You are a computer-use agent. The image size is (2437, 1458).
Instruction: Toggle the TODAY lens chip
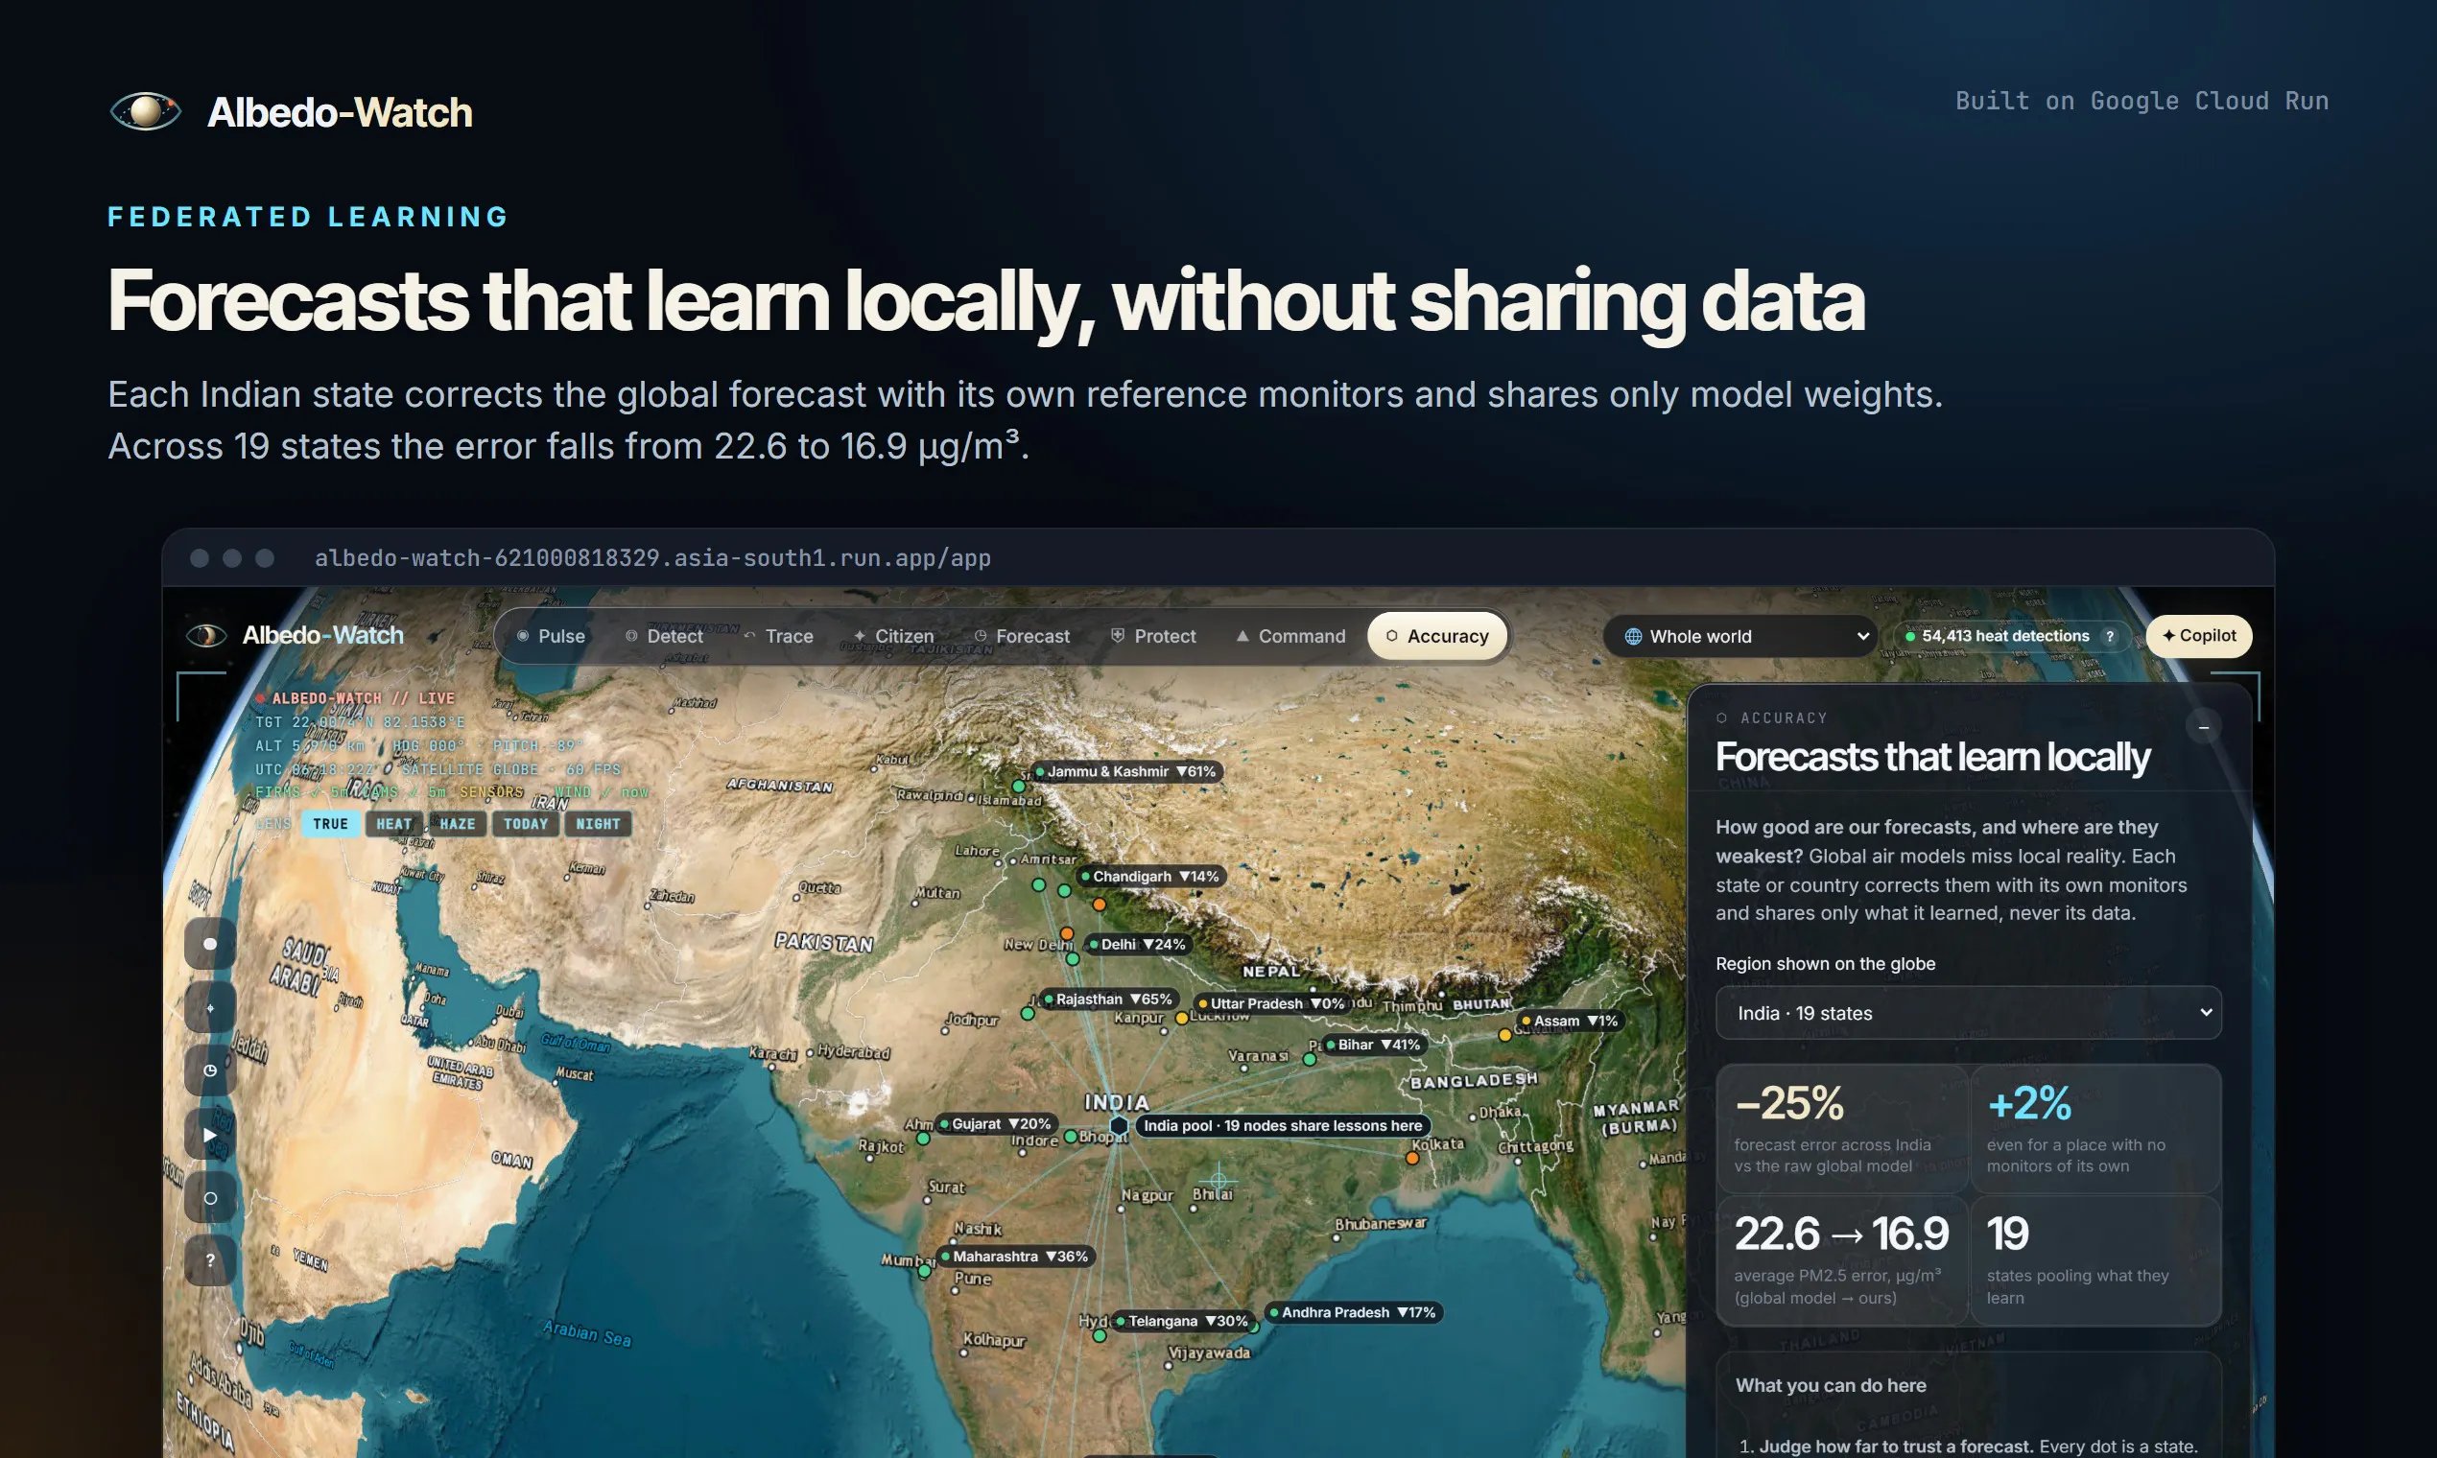pyautogui.click(x=526, y=824)
